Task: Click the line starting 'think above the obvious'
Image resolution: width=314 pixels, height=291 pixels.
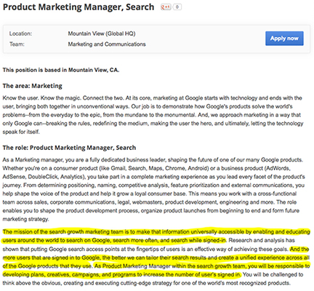Action: tap(147, 283)
